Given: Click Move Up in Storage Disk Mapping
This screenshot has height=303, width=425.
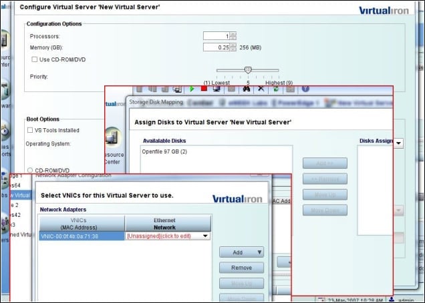Looking at the screenshot, I should pyautogui.click(x=325, y=195).
